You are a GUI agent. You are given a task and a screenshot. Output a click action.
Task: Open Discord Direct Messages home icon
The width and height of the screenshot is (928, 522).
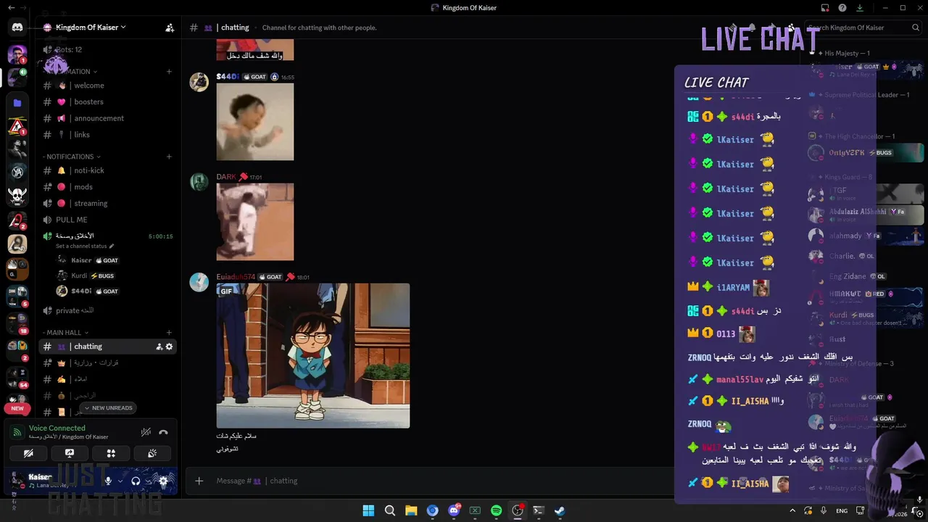click(17, 28)
